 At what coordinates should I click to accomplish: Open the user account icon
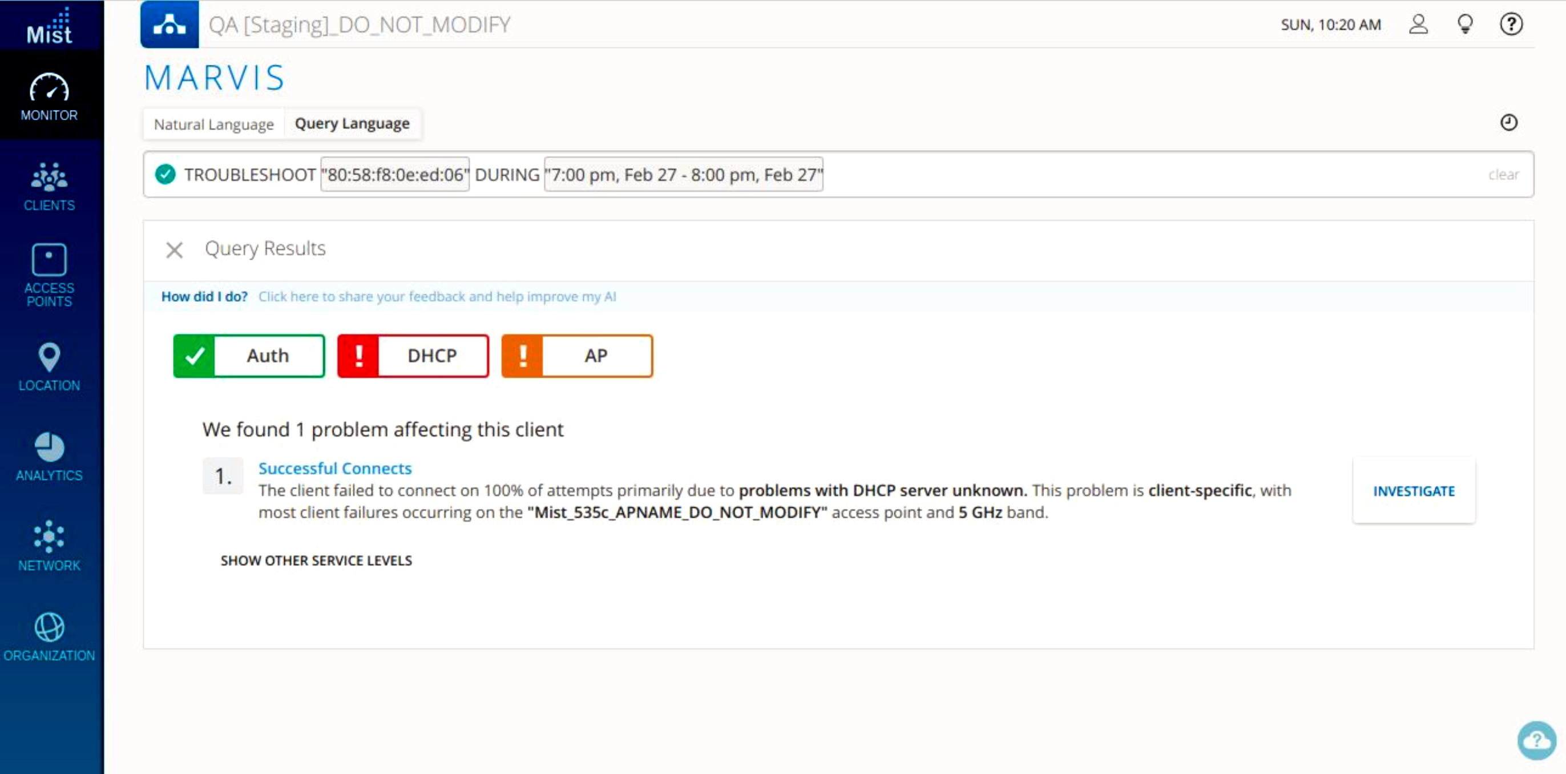click(1418, 25)
